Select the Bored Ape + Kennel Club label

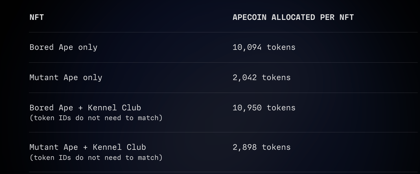click(x=85, y=108)
